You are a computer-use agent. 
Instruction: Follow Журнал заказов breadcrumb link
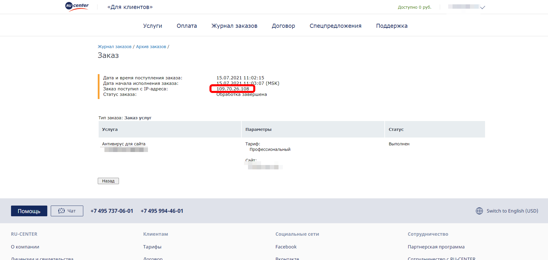click(115, 47)
